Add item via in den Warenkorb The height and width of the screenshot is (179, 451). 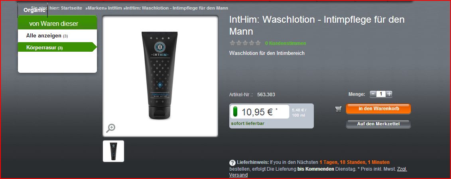378,109
